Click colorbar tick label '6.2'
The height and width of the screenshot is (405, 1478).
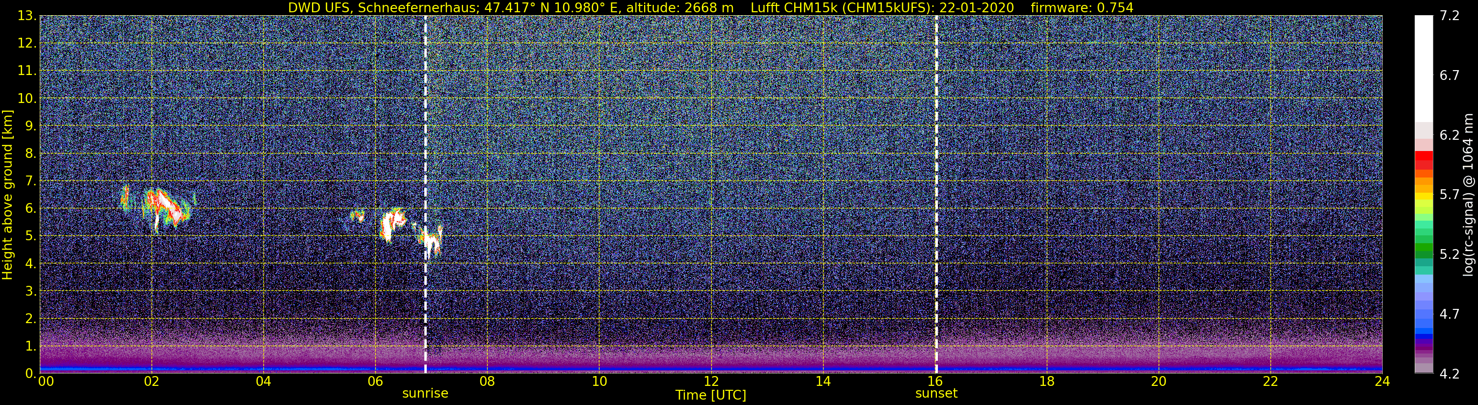click(x=1450, y=135)
